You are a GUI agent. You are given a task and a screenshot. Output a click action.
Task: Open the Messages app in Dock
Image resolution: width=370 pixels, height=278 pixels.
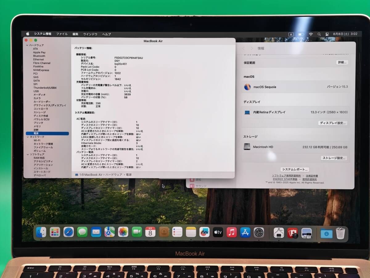point(82,232)
